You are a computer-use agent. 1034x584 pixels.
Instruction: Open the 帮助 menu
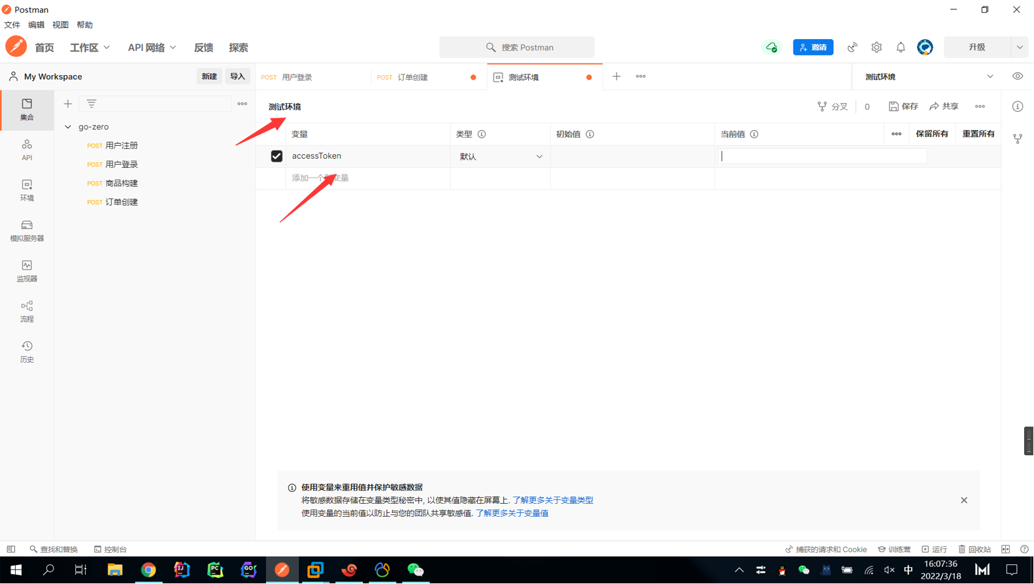click(84, 25)
